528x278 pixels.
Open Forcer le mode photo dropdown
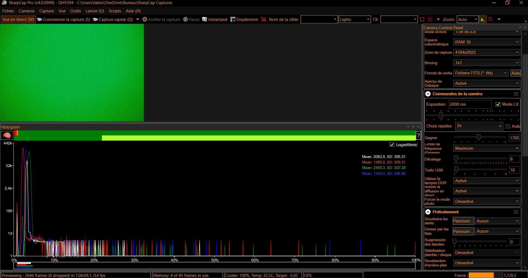pos(487,201)
